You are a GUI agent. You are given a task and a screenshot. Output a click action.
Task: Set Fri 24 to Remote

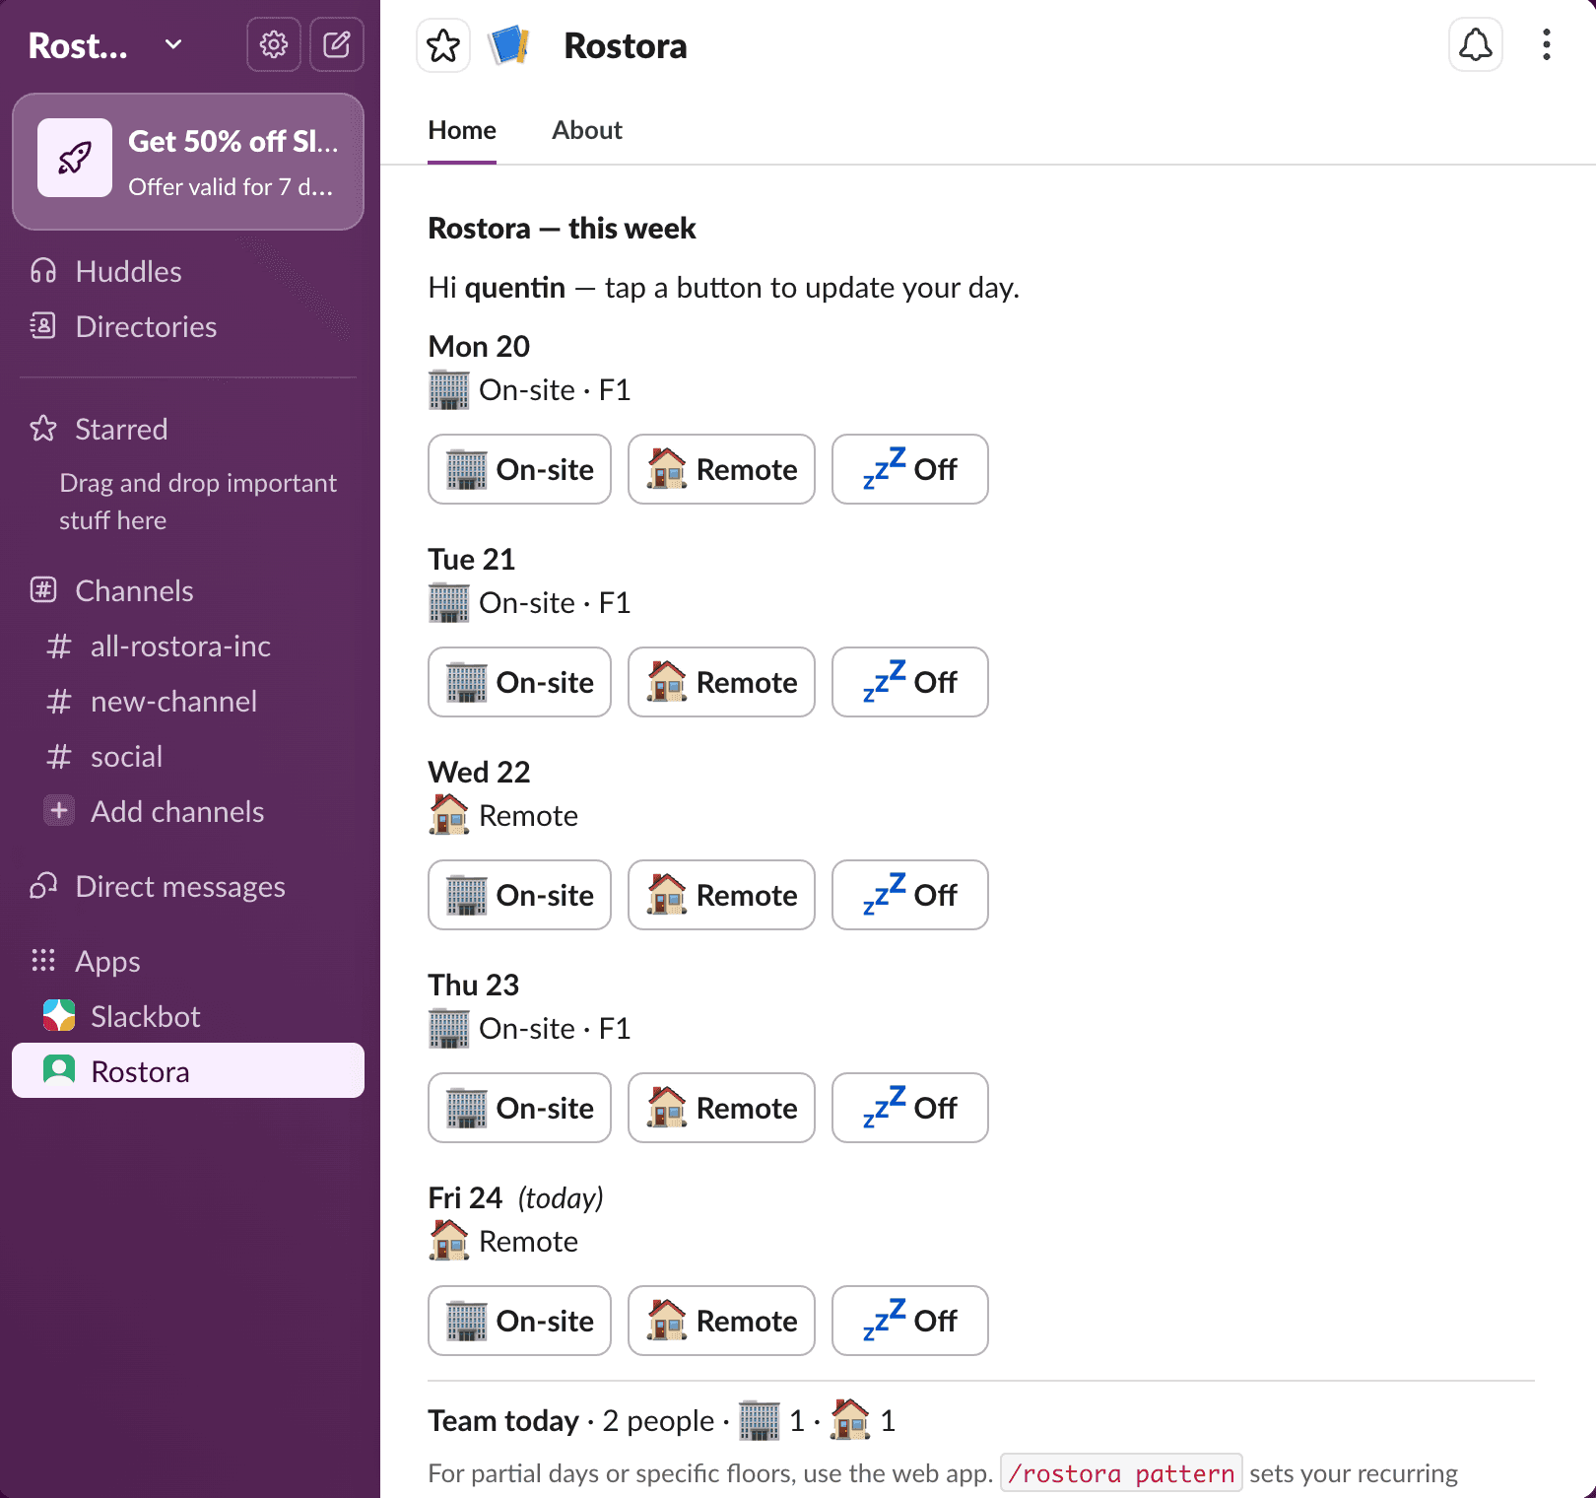point(721,1321)
